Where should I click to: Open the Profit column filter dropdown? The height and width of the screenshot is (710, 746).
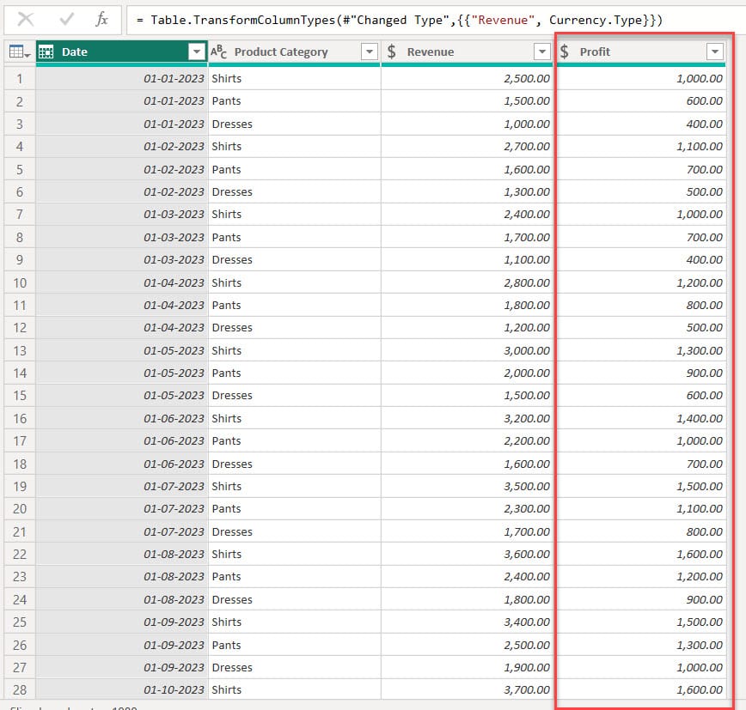click(x=714, y=52)
